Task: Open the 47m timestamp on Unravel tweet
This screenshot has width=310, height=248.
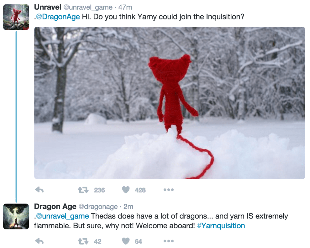Action: [125, 7]
